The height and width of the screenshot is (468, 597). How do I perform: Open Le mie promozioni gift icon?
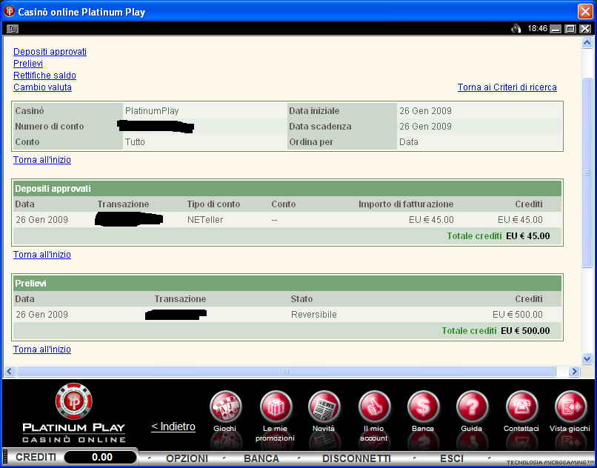click(276, 407)
